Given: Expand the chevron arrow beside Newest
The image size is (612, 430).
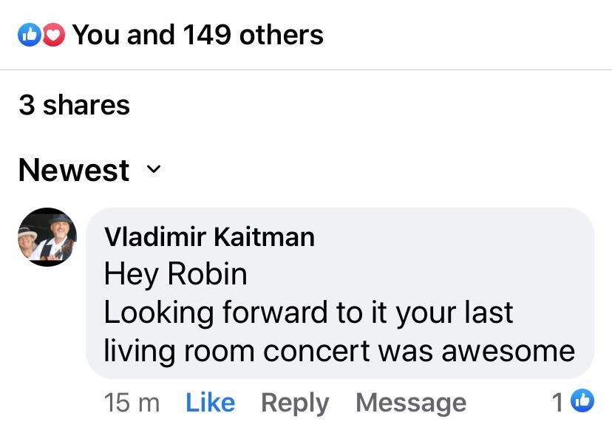Looking at the screenshot, I should pos(153,170).
